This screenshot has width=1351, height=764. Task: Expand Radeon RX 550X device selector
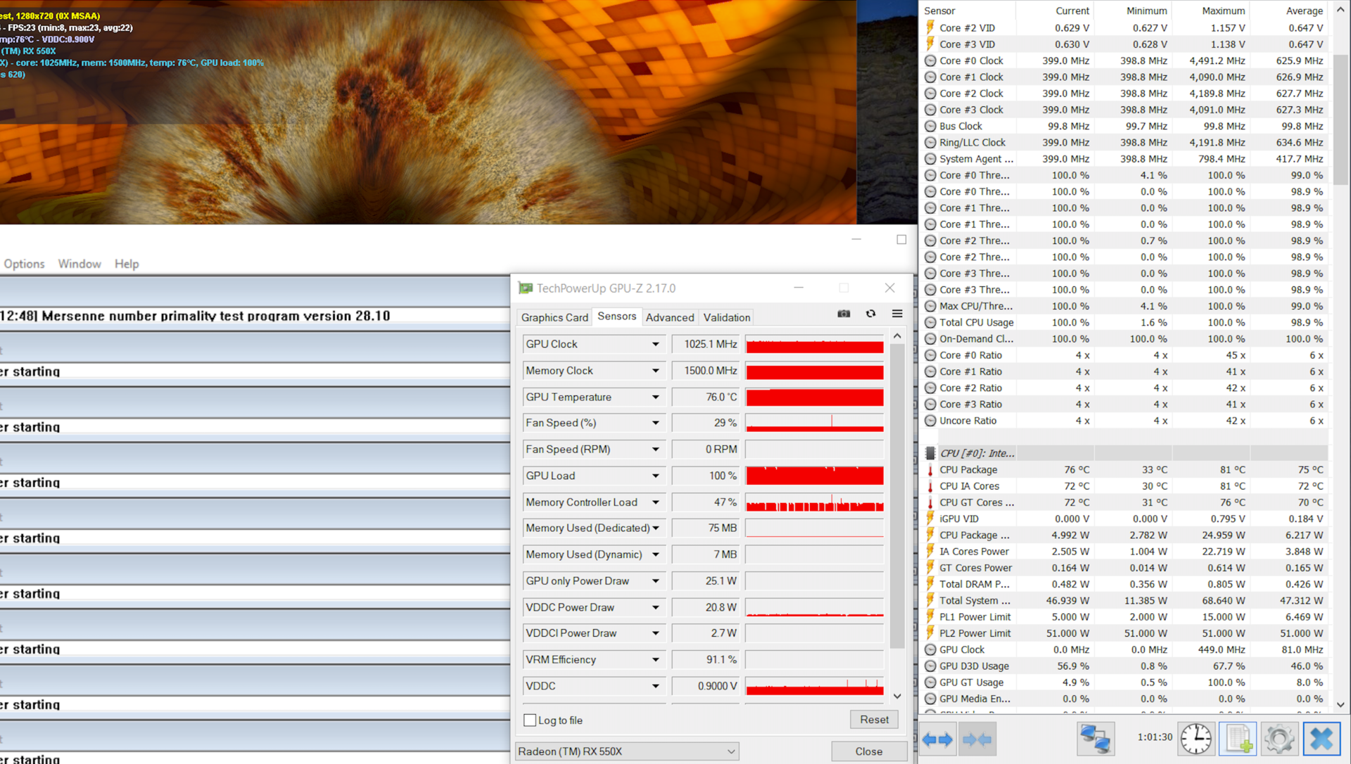(x=731, y=751)
